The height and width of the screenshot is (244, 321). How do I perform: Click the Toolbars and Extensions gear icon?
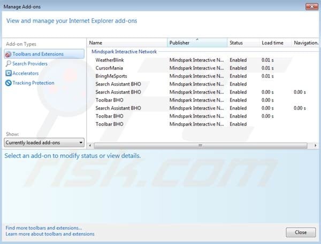click(8, 54)
